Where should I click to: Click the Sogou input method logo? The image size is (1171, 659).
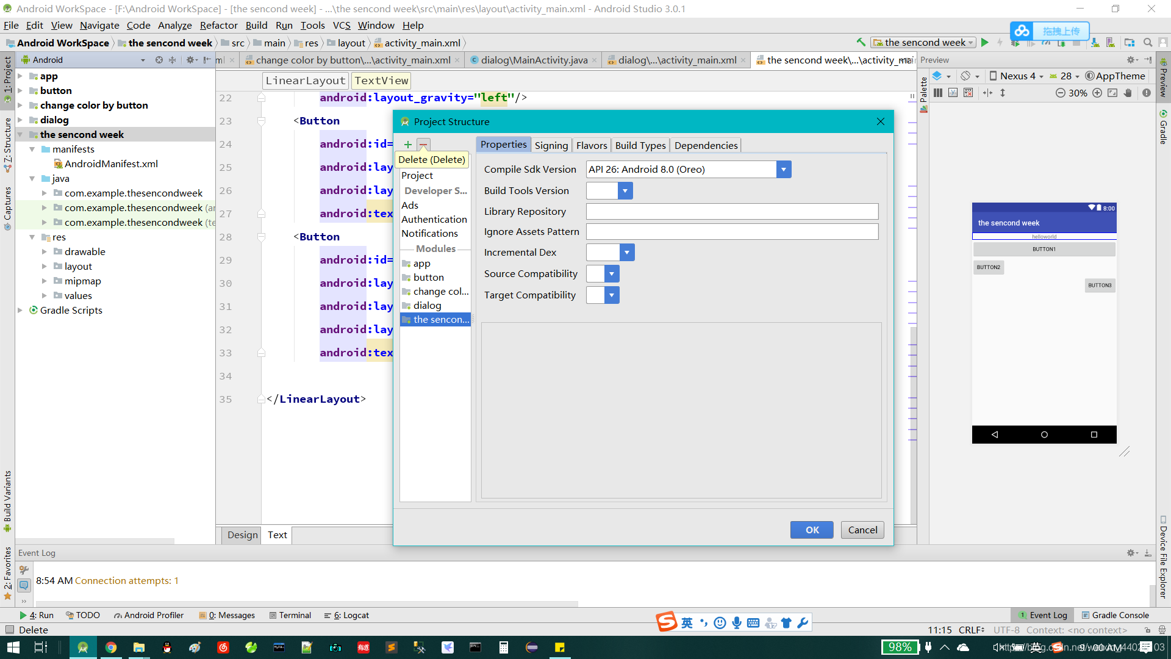click(667, 622)
